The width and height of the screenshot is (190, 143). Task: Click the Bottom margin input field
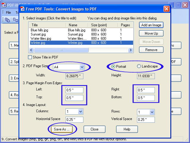[146, 98]
